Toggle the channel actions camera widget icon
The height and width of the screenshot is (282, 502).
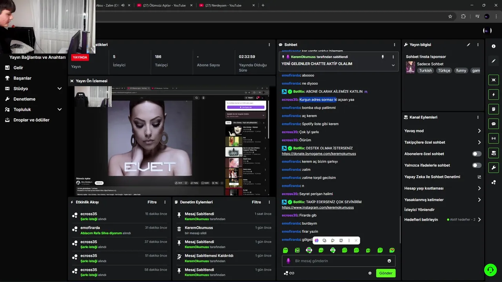[493, 153]
